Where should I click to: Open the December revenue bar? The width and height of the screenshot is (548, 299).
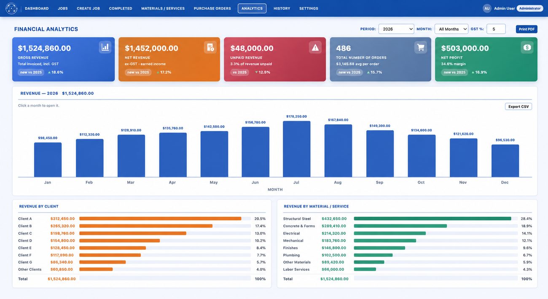(x=505, y=161)
